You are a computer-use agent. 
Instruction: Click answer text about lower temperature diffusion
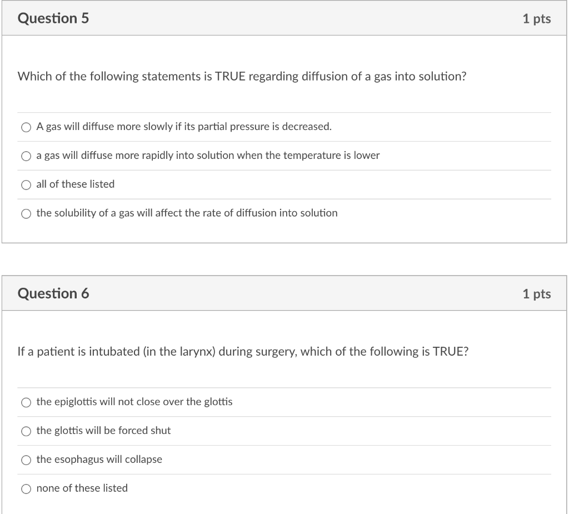208,156
